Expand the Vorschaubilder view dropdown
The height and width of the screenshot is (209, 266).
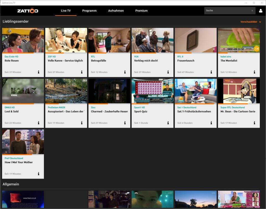[x=250, y=22]
